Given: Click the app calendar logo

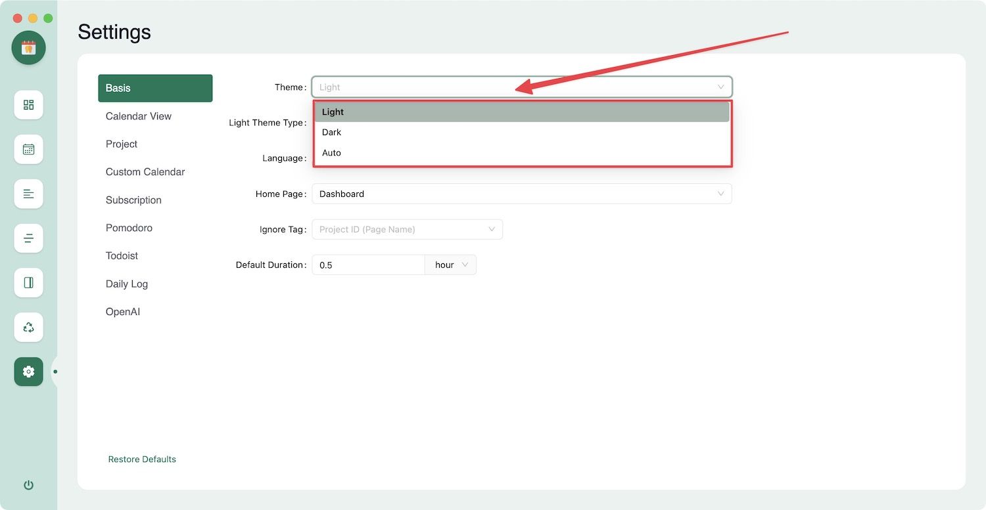Looking at the screenshot, I should (28, 47).
